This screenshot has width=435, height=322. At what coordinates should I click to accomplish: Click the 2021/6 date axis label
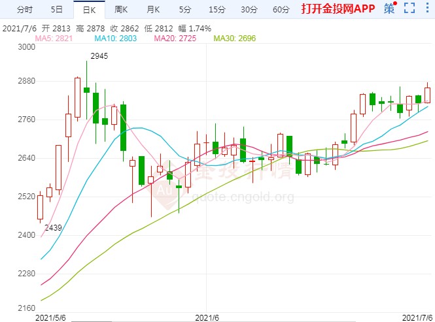click(207, 318)
